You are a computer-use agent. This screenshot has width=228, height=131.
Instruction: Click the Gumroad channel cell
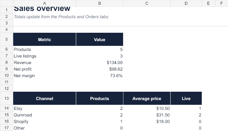[44, 115]
